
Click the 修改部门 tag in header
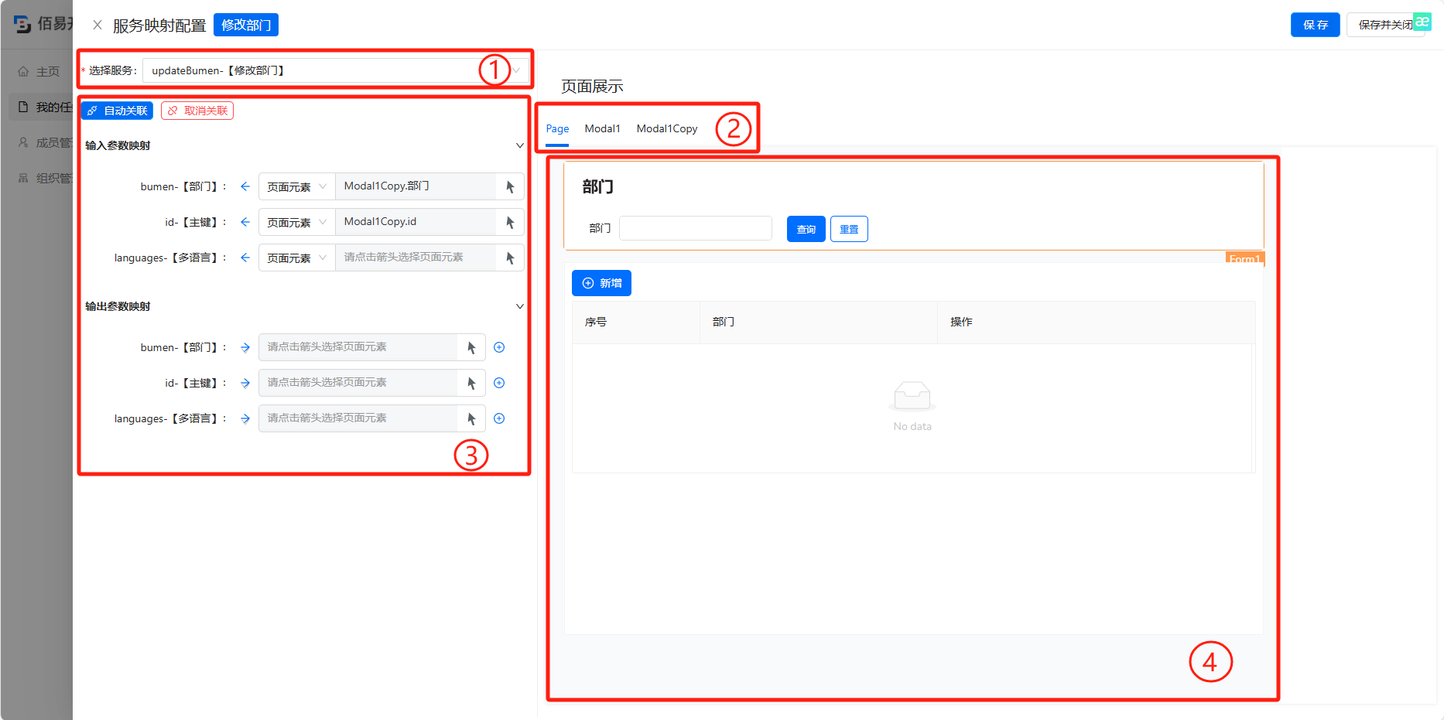pos(246,25)
